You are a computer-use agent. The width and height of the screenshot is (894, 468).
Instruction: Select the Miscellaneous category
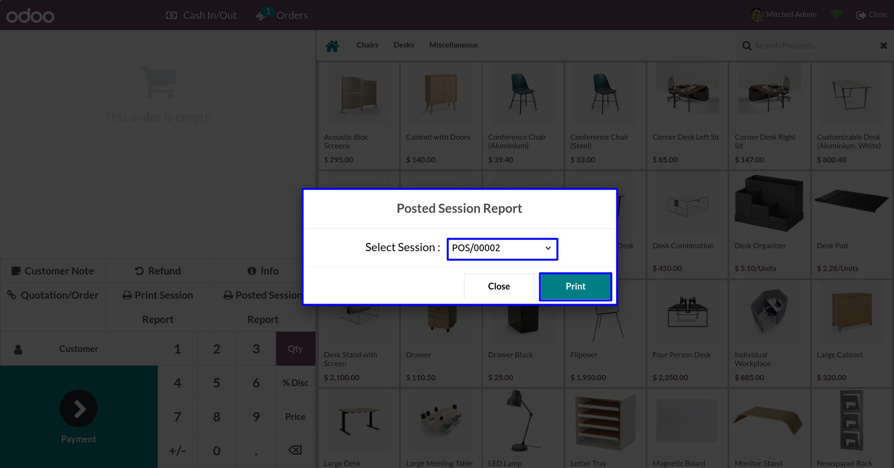tap(453, 45)
